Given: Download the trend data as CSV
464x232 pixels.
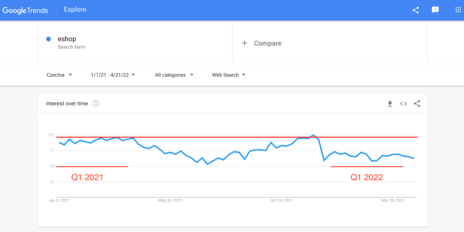Looking at the screenshot, I should pyautogui.click(x=390, y=103).
